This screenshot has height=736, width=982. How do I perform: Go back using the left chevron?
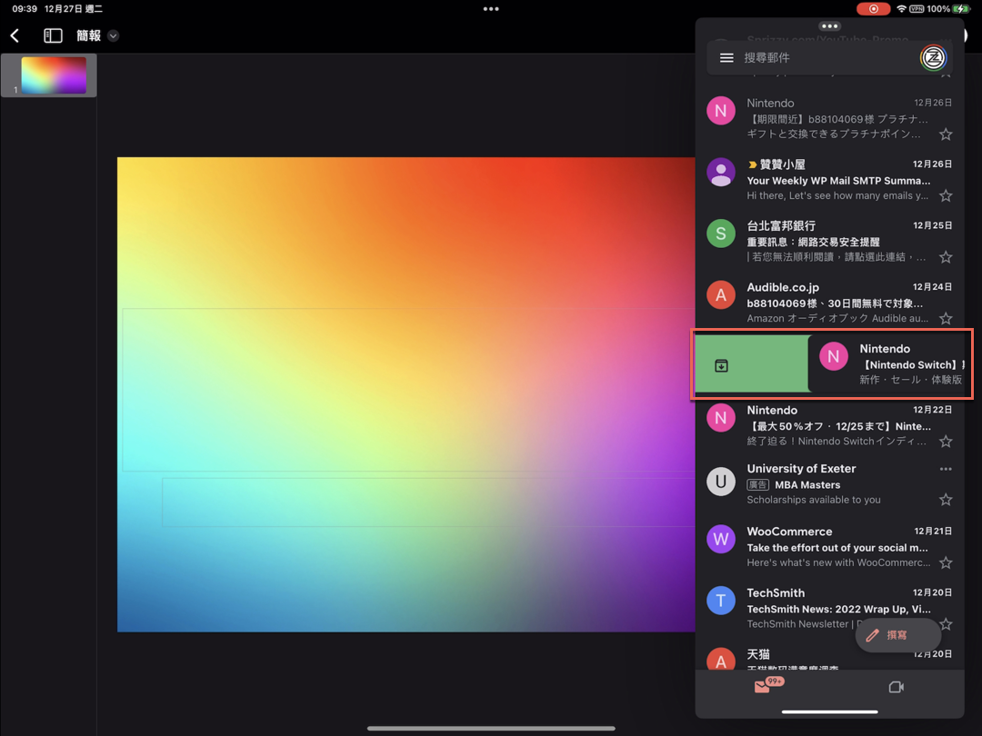point(15,35)
